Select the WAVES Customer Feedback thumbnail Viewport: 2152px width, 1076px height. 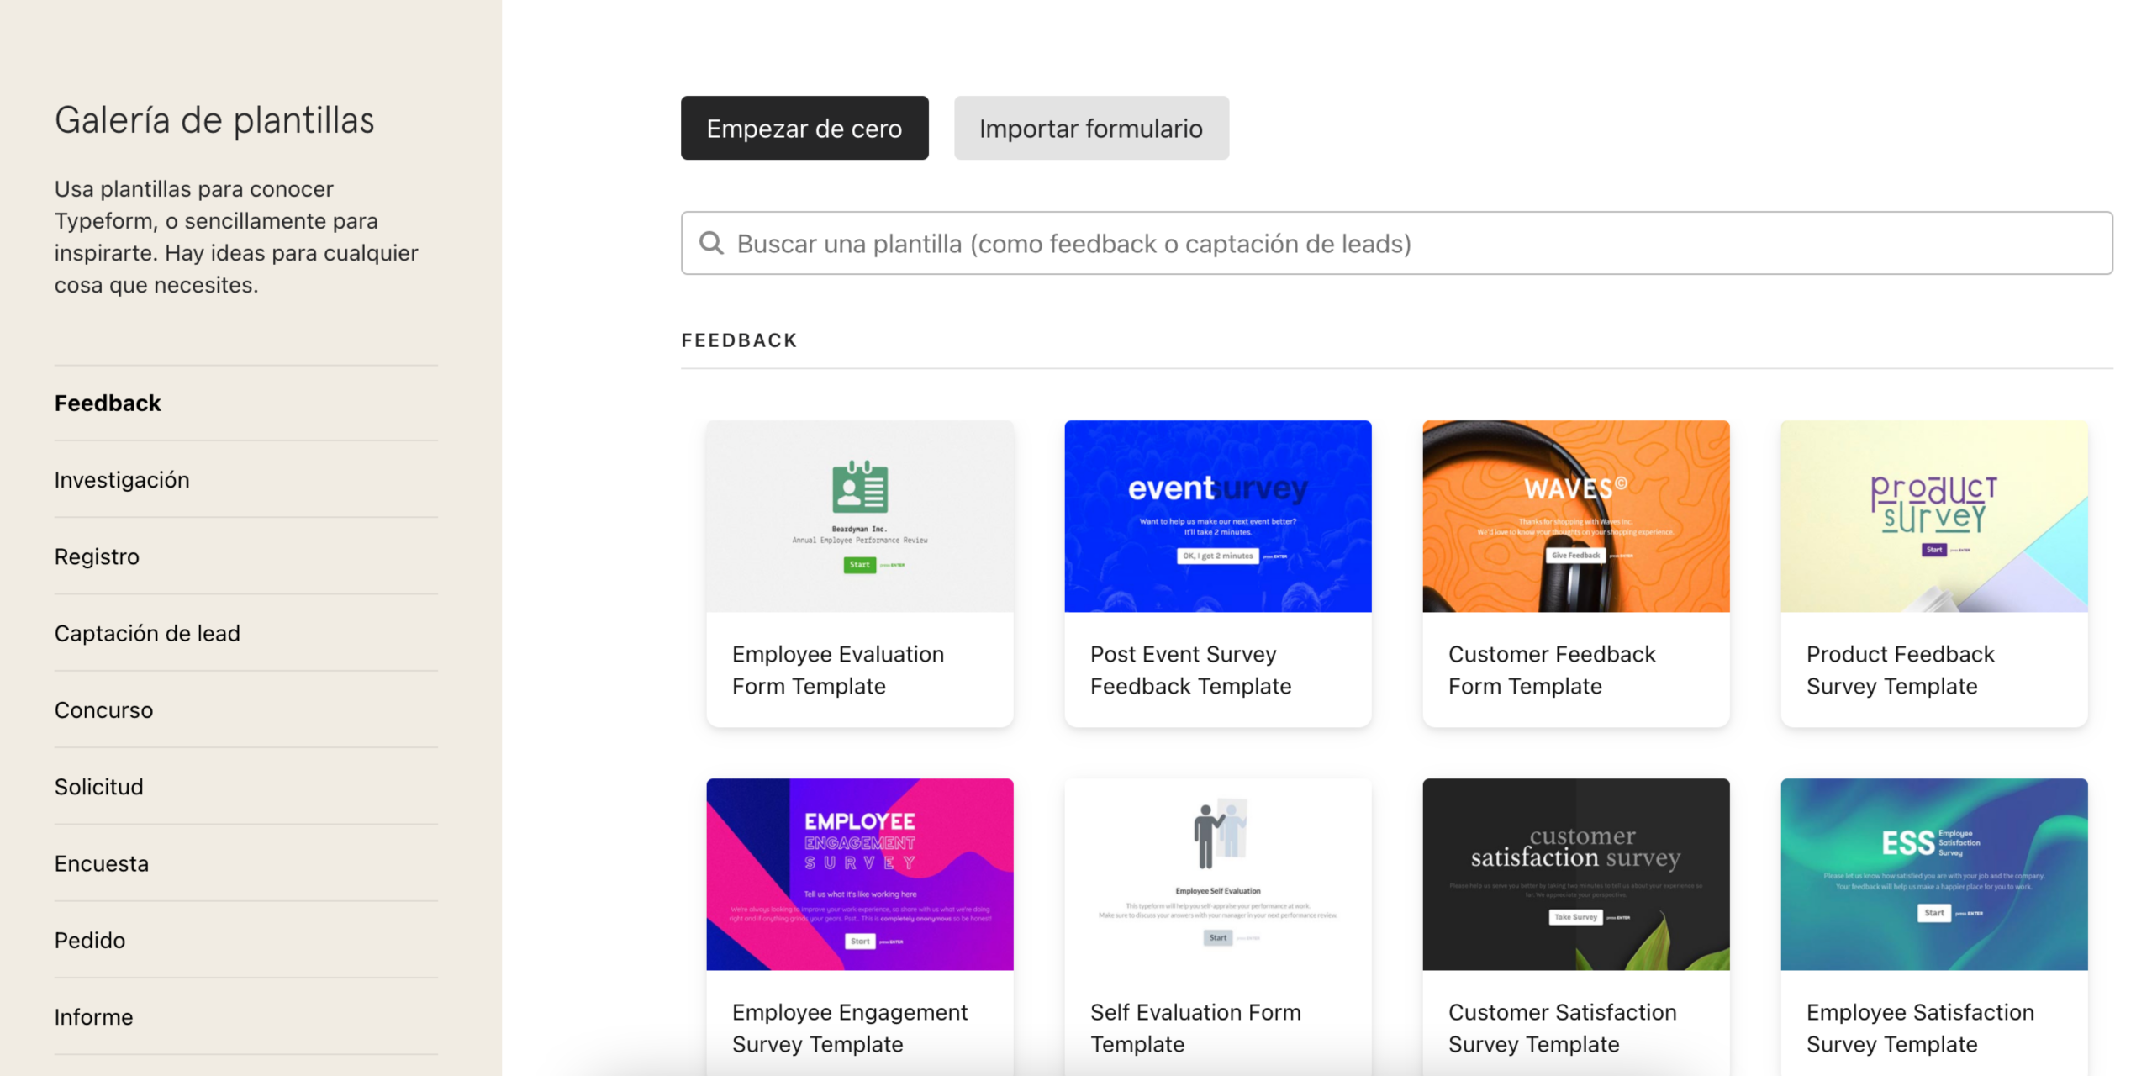point(1575,515)
